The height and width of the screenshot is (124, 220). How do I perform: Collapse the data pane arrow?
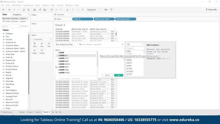pos(29,14)
